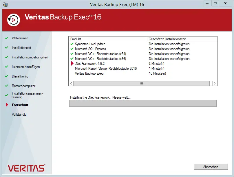The width and height of the screenshot is (234, 177).
Task: Click the success status for VC++ Redistributables (x86)
Action: pyautogui.click(x=170, y=59)
